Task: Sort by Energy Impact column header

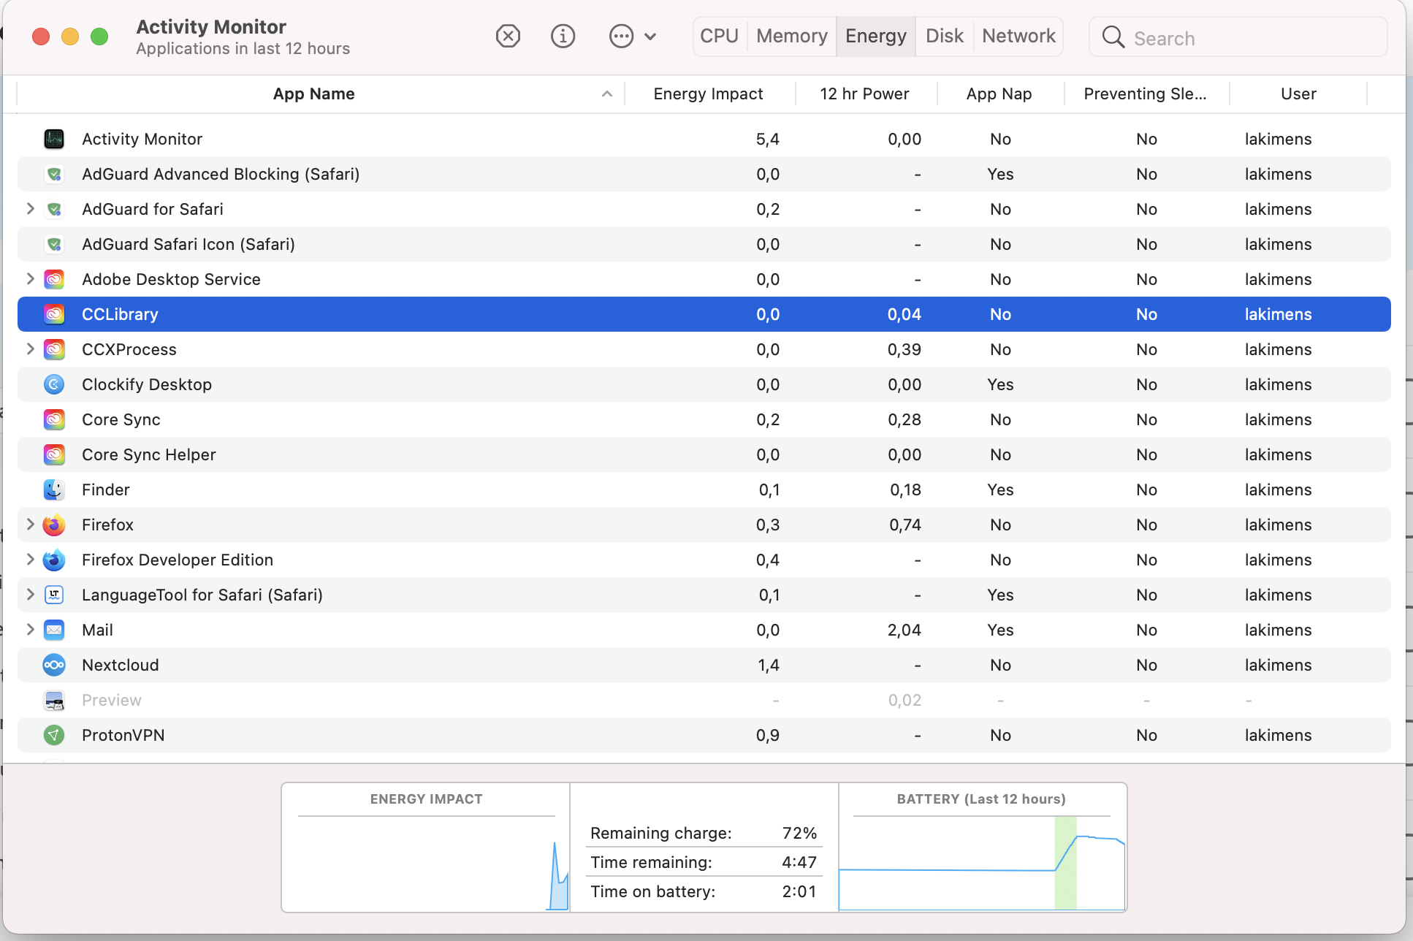Action: click(x=707, y=94)
